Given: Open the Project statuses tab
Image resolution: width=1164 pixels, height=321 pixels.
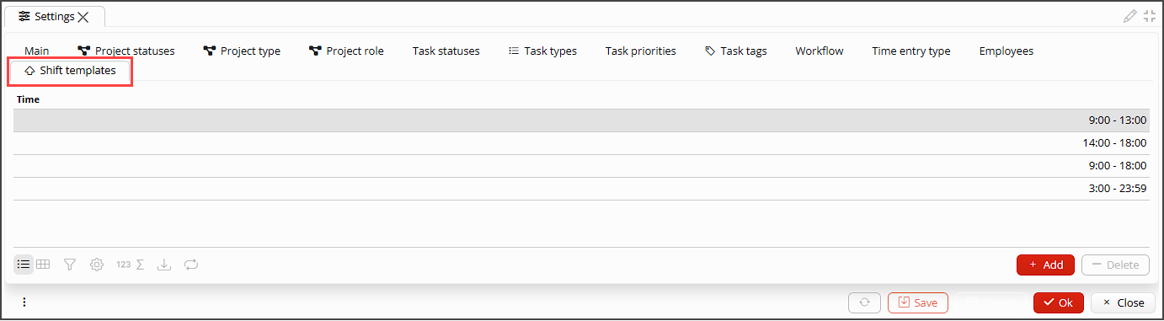Looking at the screenshot, I should point(126,51).
